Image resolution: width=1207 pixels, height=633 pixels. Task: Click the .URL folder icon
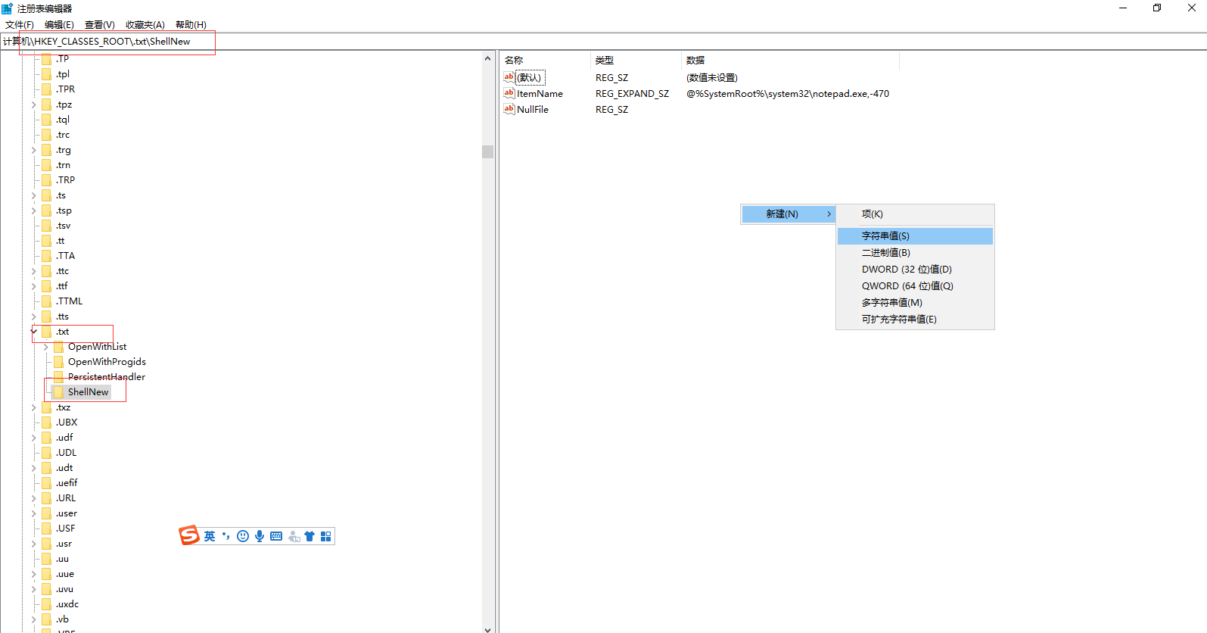(46, 497)
